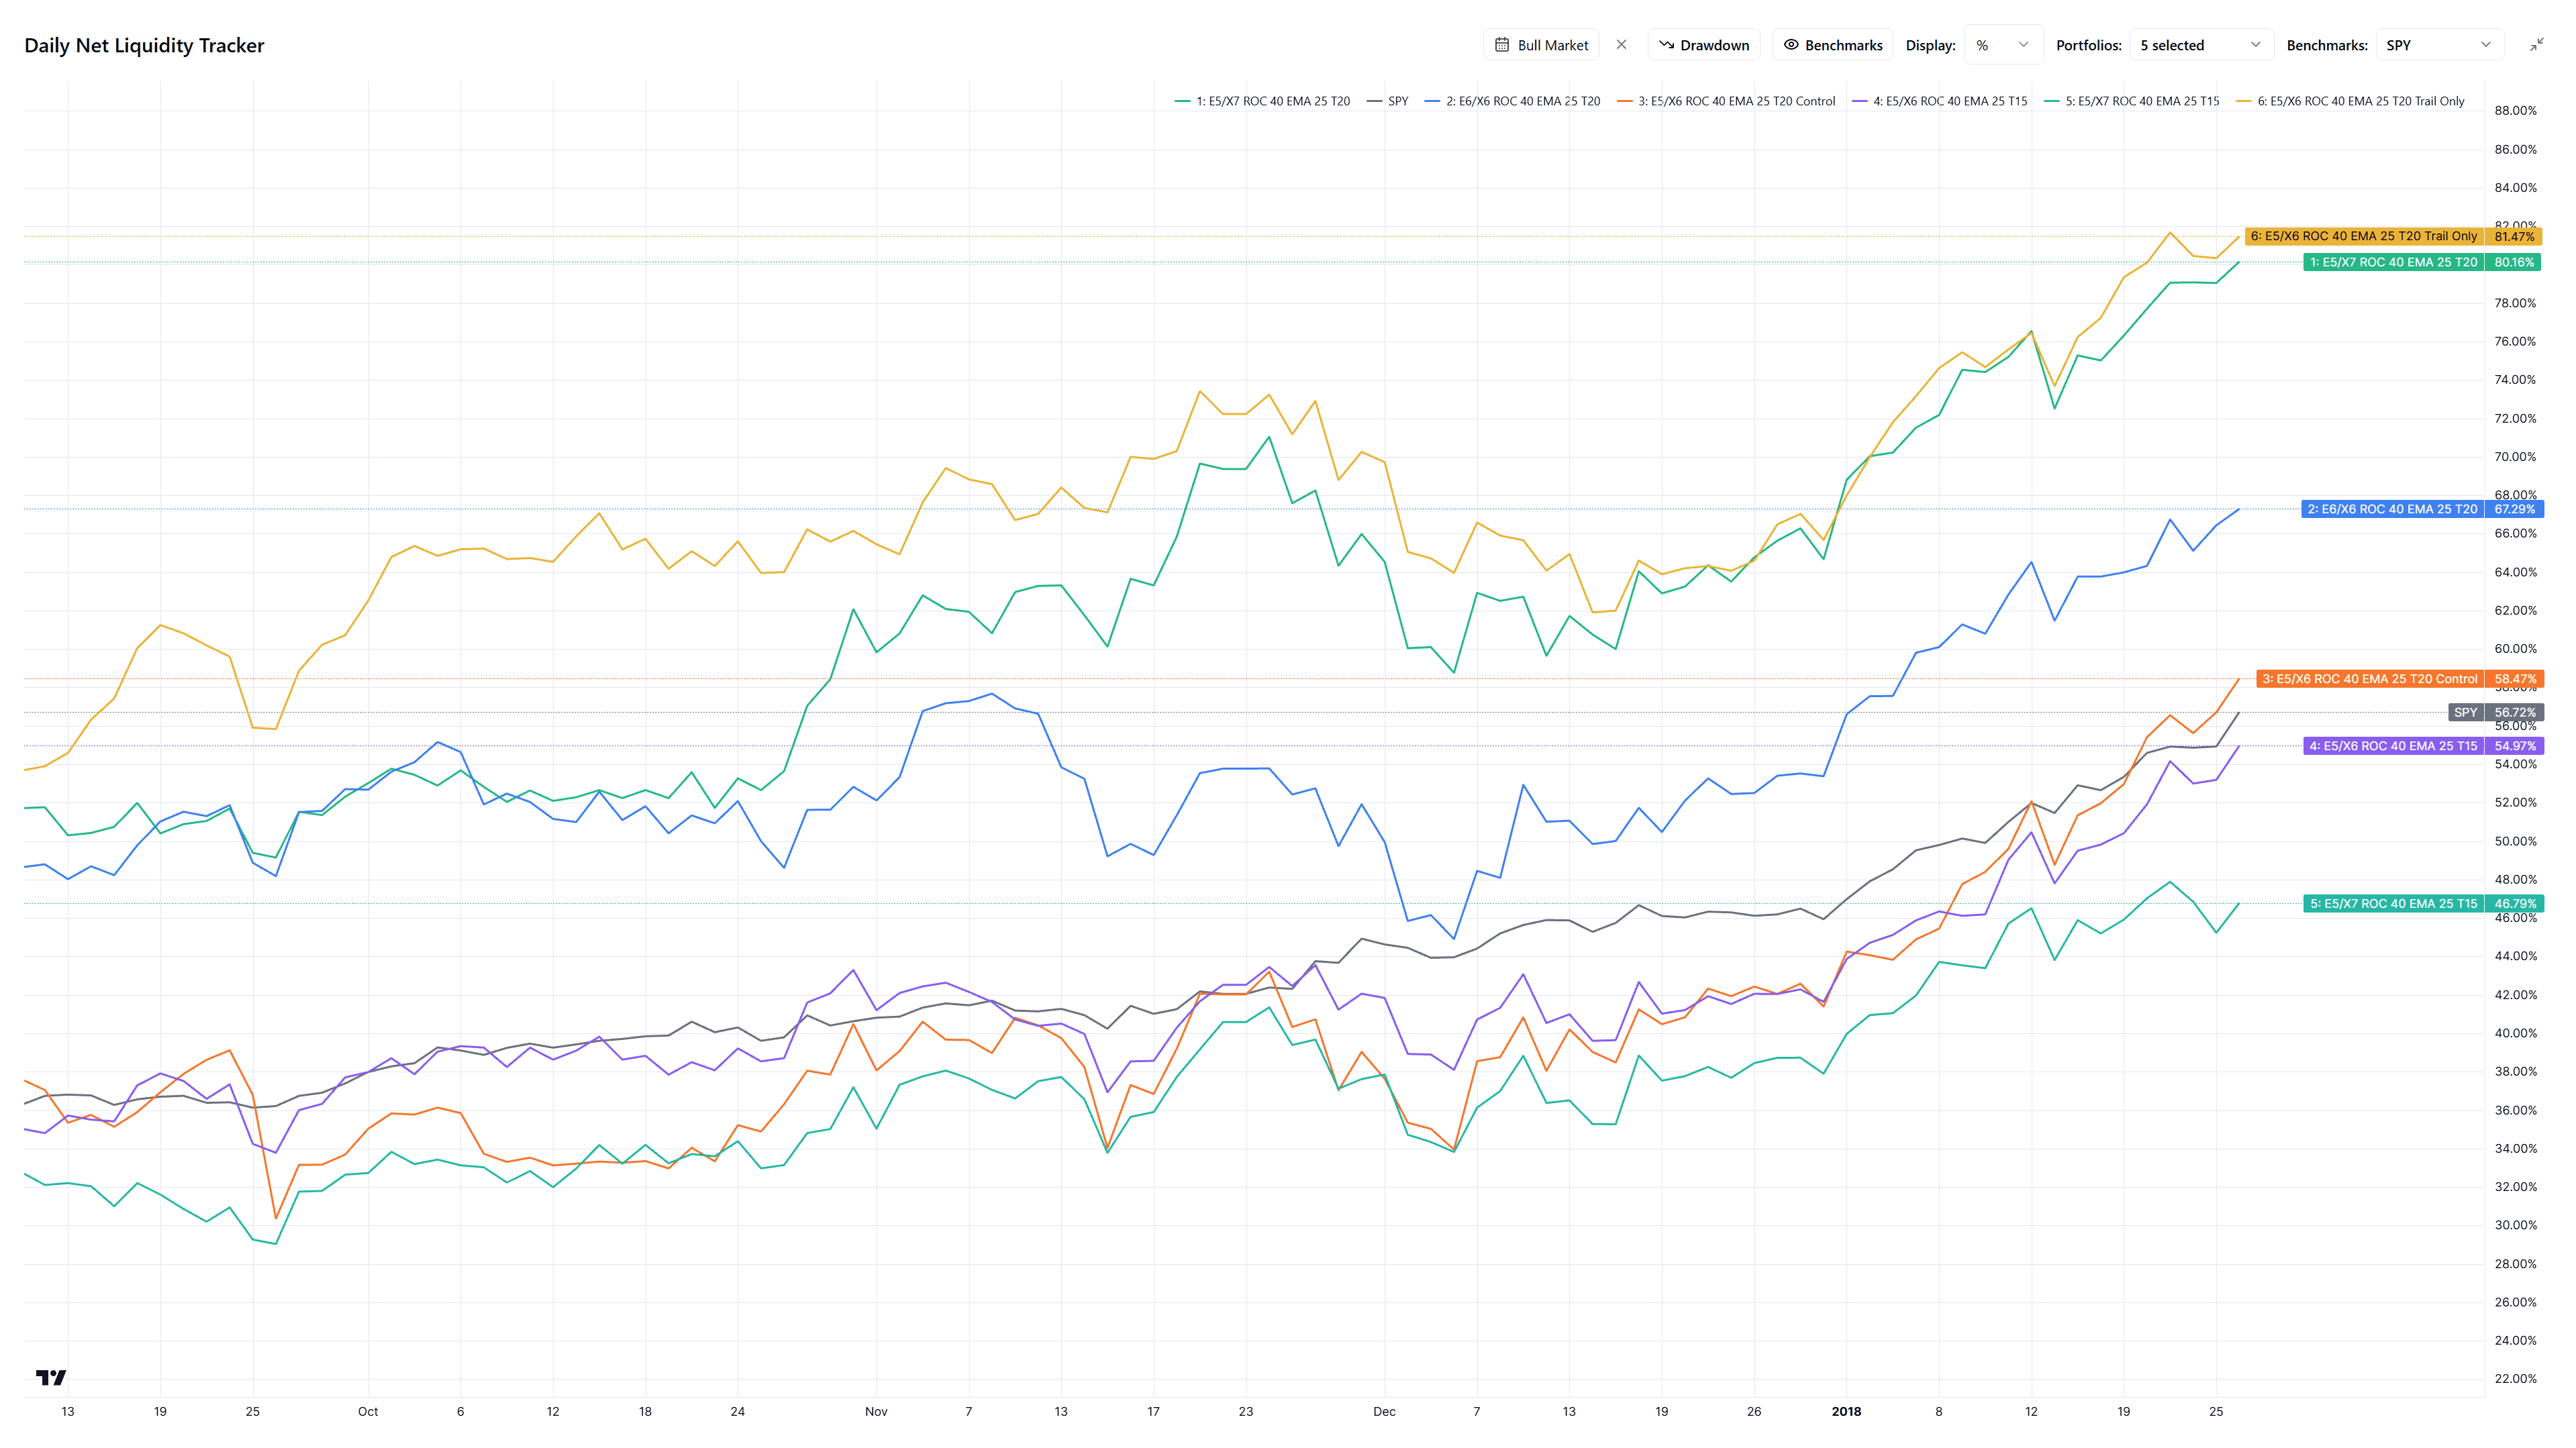Click the green 80.16% price label
Image resolution: width=2576 pixels, height=1448 pixels.
point(2514,262)
